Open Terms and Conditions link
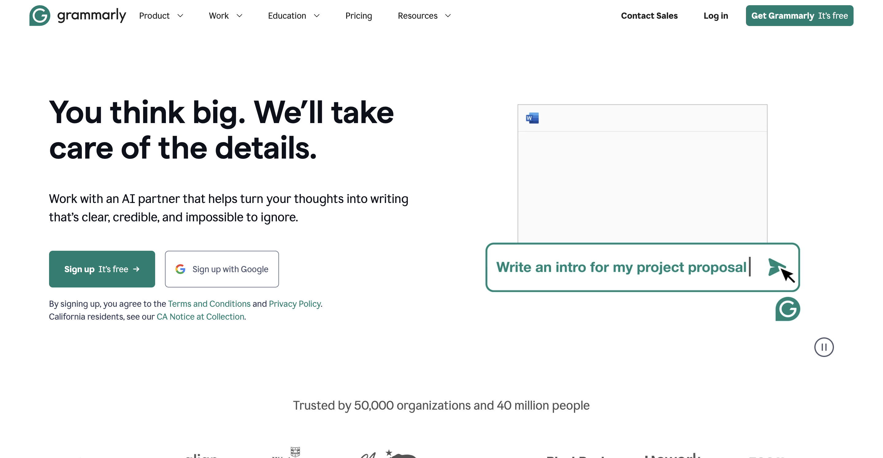The height and width of the screenshot is (458, 883). (209, 304)
